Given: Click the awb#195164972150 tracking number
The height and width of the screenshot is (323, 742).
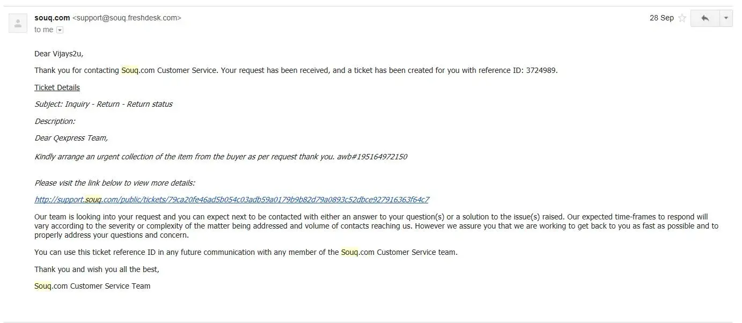Looking at the screenshot, I should 372,157.
